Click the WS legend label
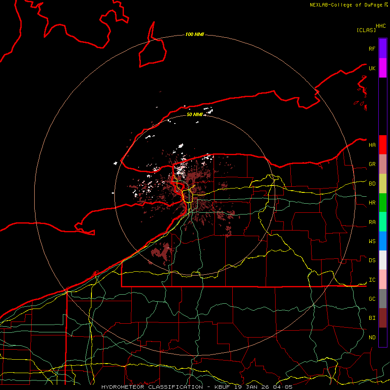 [x=372, y=241]
